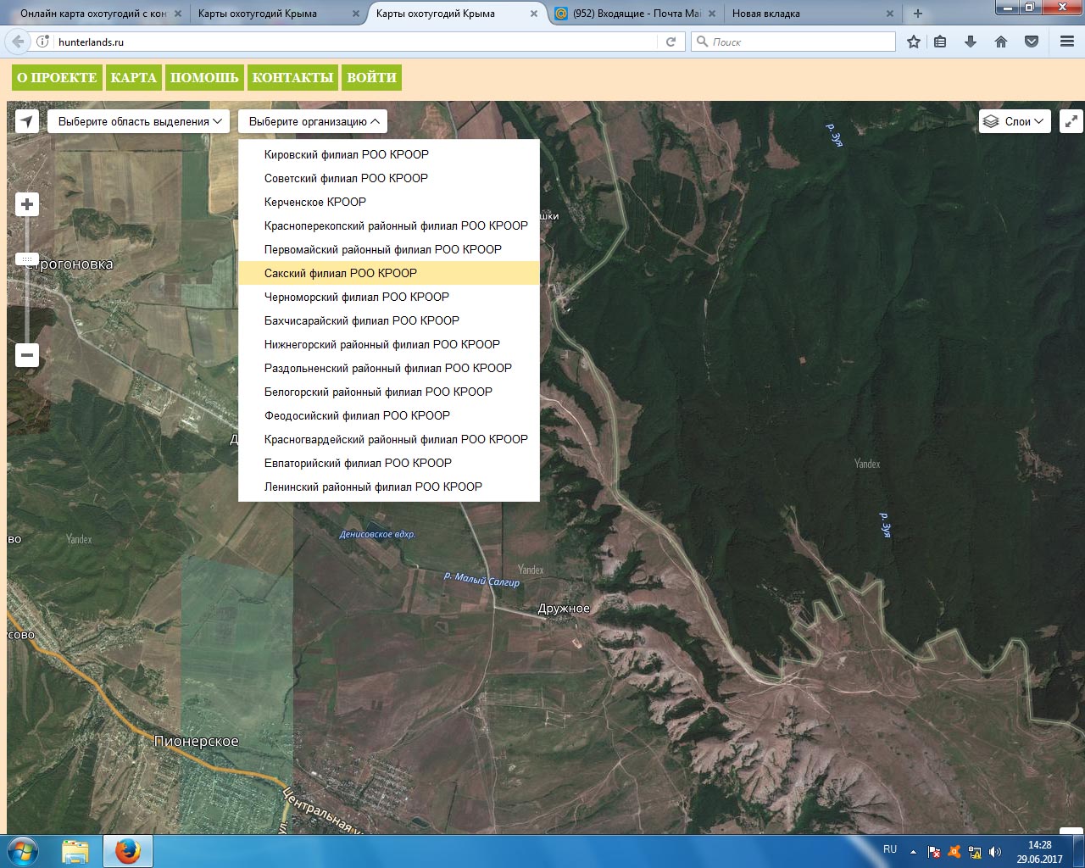The image size is (1085, 868).
Task: Toggle fullscreen map with expand arrows icon
Action: [1071, 121]
